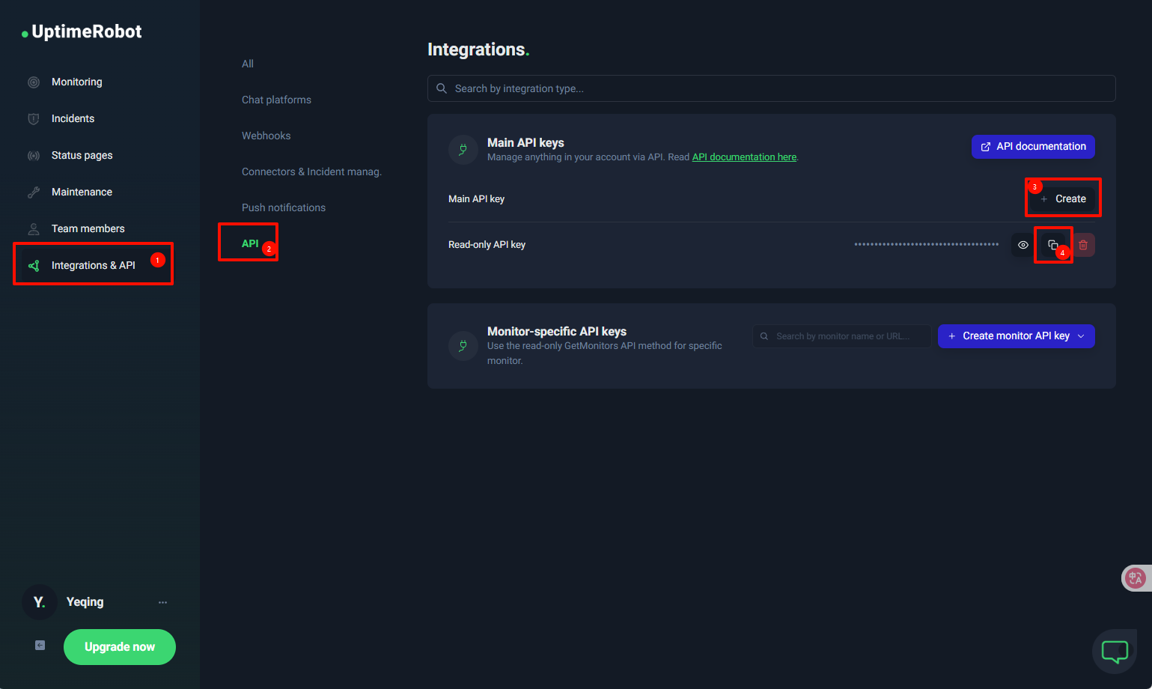1152x689 pixels.
Task: Follow the API documentation here link
Action: coord(744,157)
